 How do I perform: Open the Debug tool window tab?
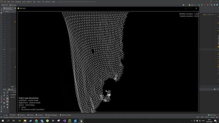(30, 115)
